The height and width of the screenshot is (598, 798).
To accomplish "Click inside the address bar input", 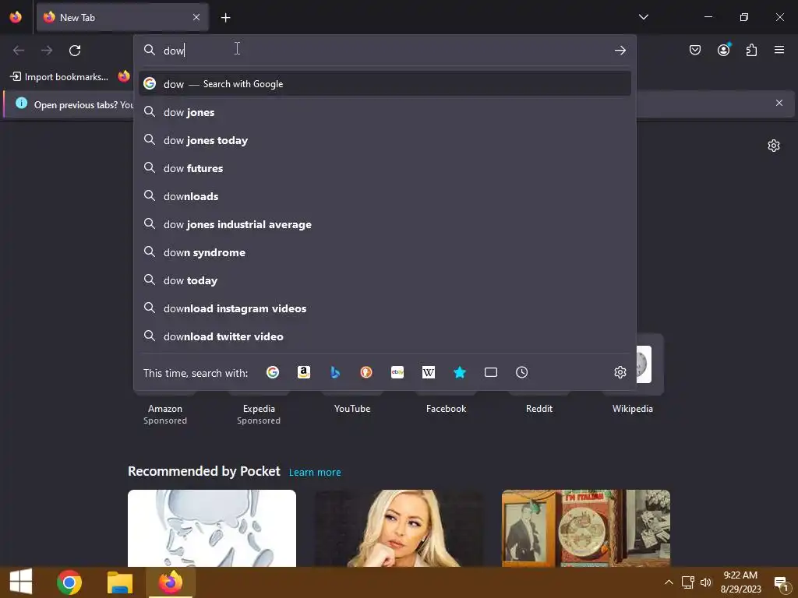I will point(387,51).
